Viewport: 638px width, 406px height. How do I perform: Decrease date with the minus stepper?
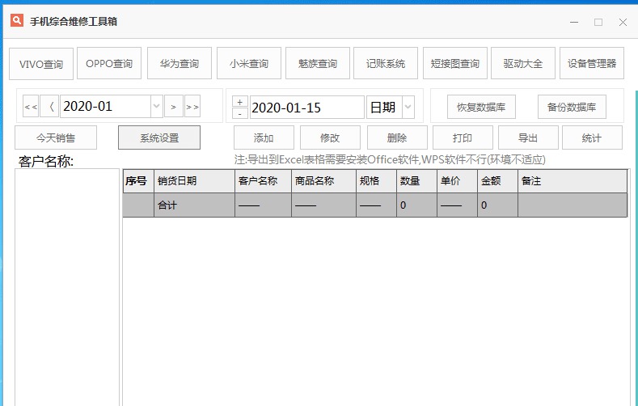coord(240,113)
